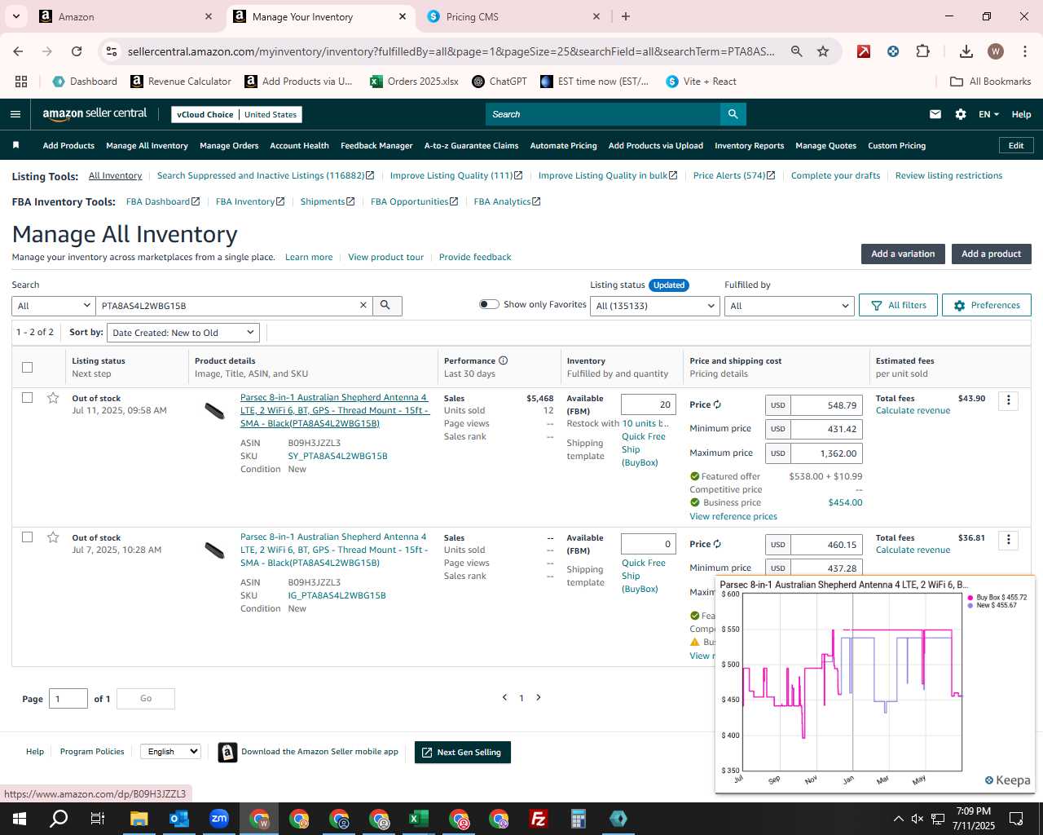
Task: Click the price refresh icon in second row
Action: [717, 544]
